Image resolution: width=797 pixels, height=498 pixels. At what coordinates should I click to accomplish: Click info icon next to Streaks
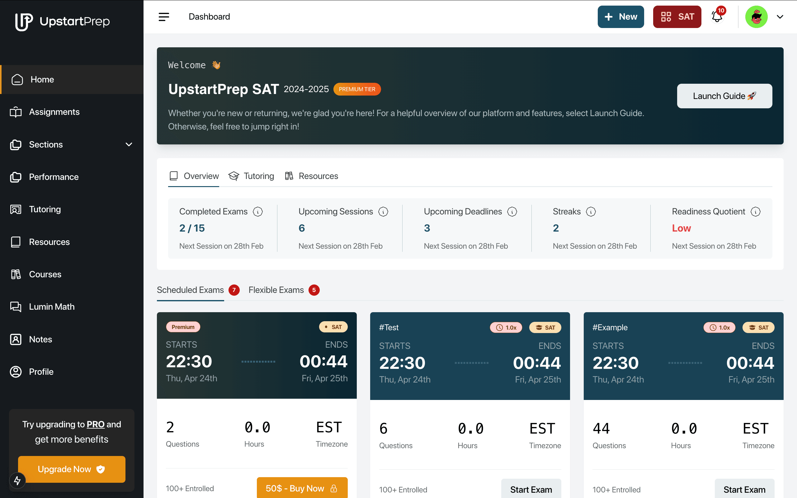[x=591, y=211]
